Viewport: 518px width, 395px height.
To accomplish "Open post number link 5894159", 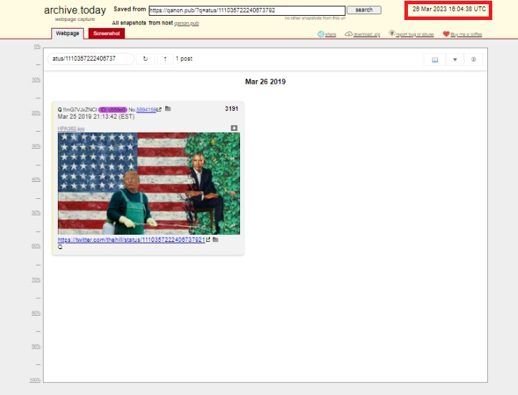I will tap(146, 109).
